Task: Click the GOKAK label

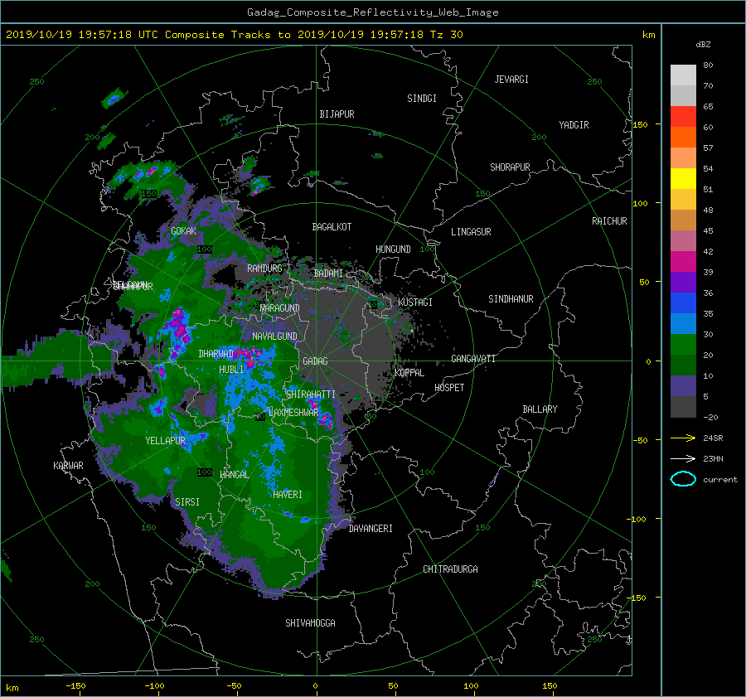Action: coord(183,231)
